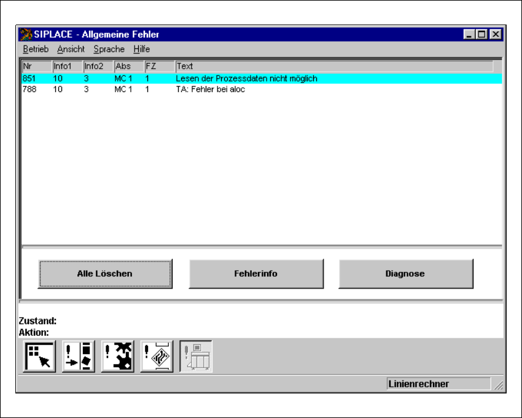Sort by the Nr column header
522x418 pixels.
37,66
